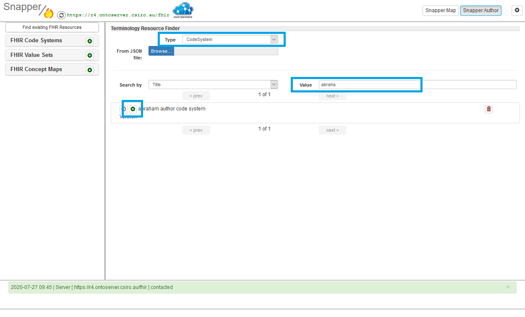Add a new FHIR Value Set with plus
This screenshot has height=317, width=525.
[x=90, y=56]
